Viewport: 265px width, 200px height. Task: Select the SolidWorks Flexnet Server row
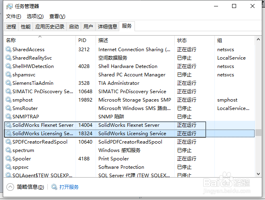click(129, 125)
